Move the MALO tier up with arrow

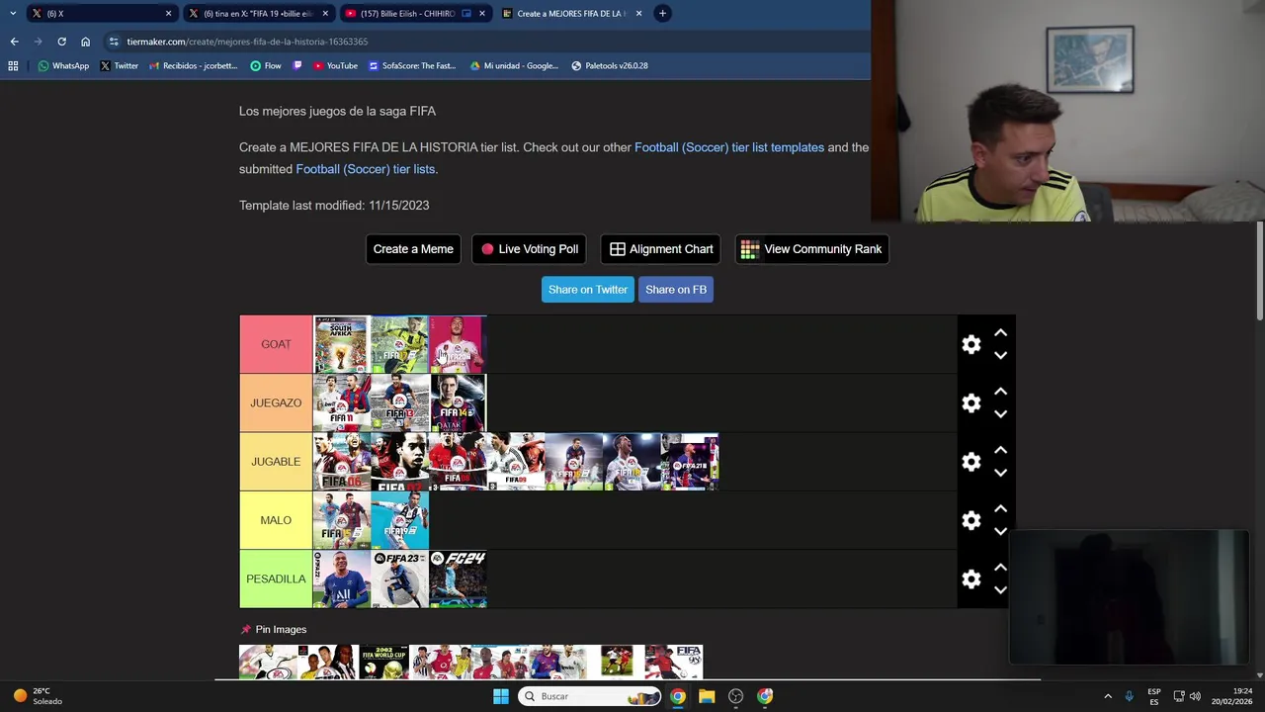coord(1000,508)
